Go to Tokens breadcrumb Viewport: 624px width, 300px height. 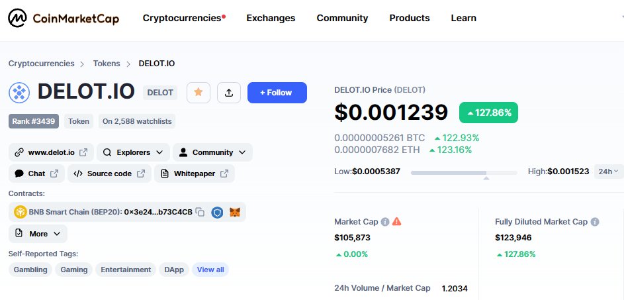point(107,64)
